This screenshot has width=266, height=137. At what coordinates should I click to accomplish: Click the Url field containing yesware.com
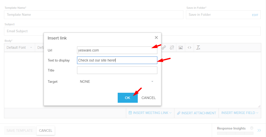[x=117, y=50]
